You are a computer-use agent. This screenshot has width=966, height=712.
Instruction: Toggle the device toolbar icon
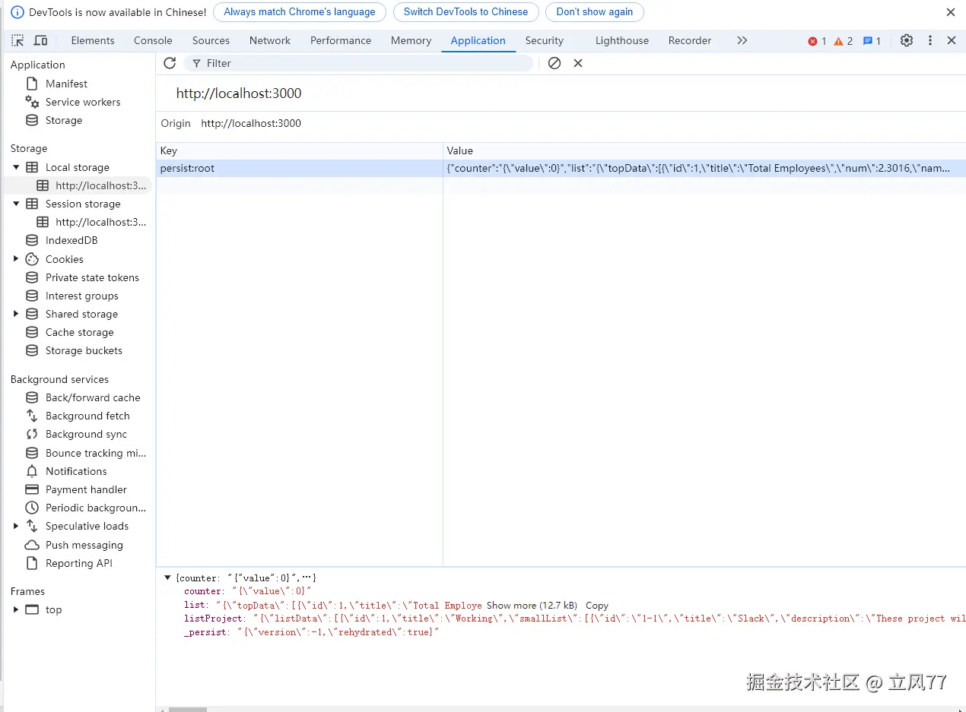click(x=41, y=40)
